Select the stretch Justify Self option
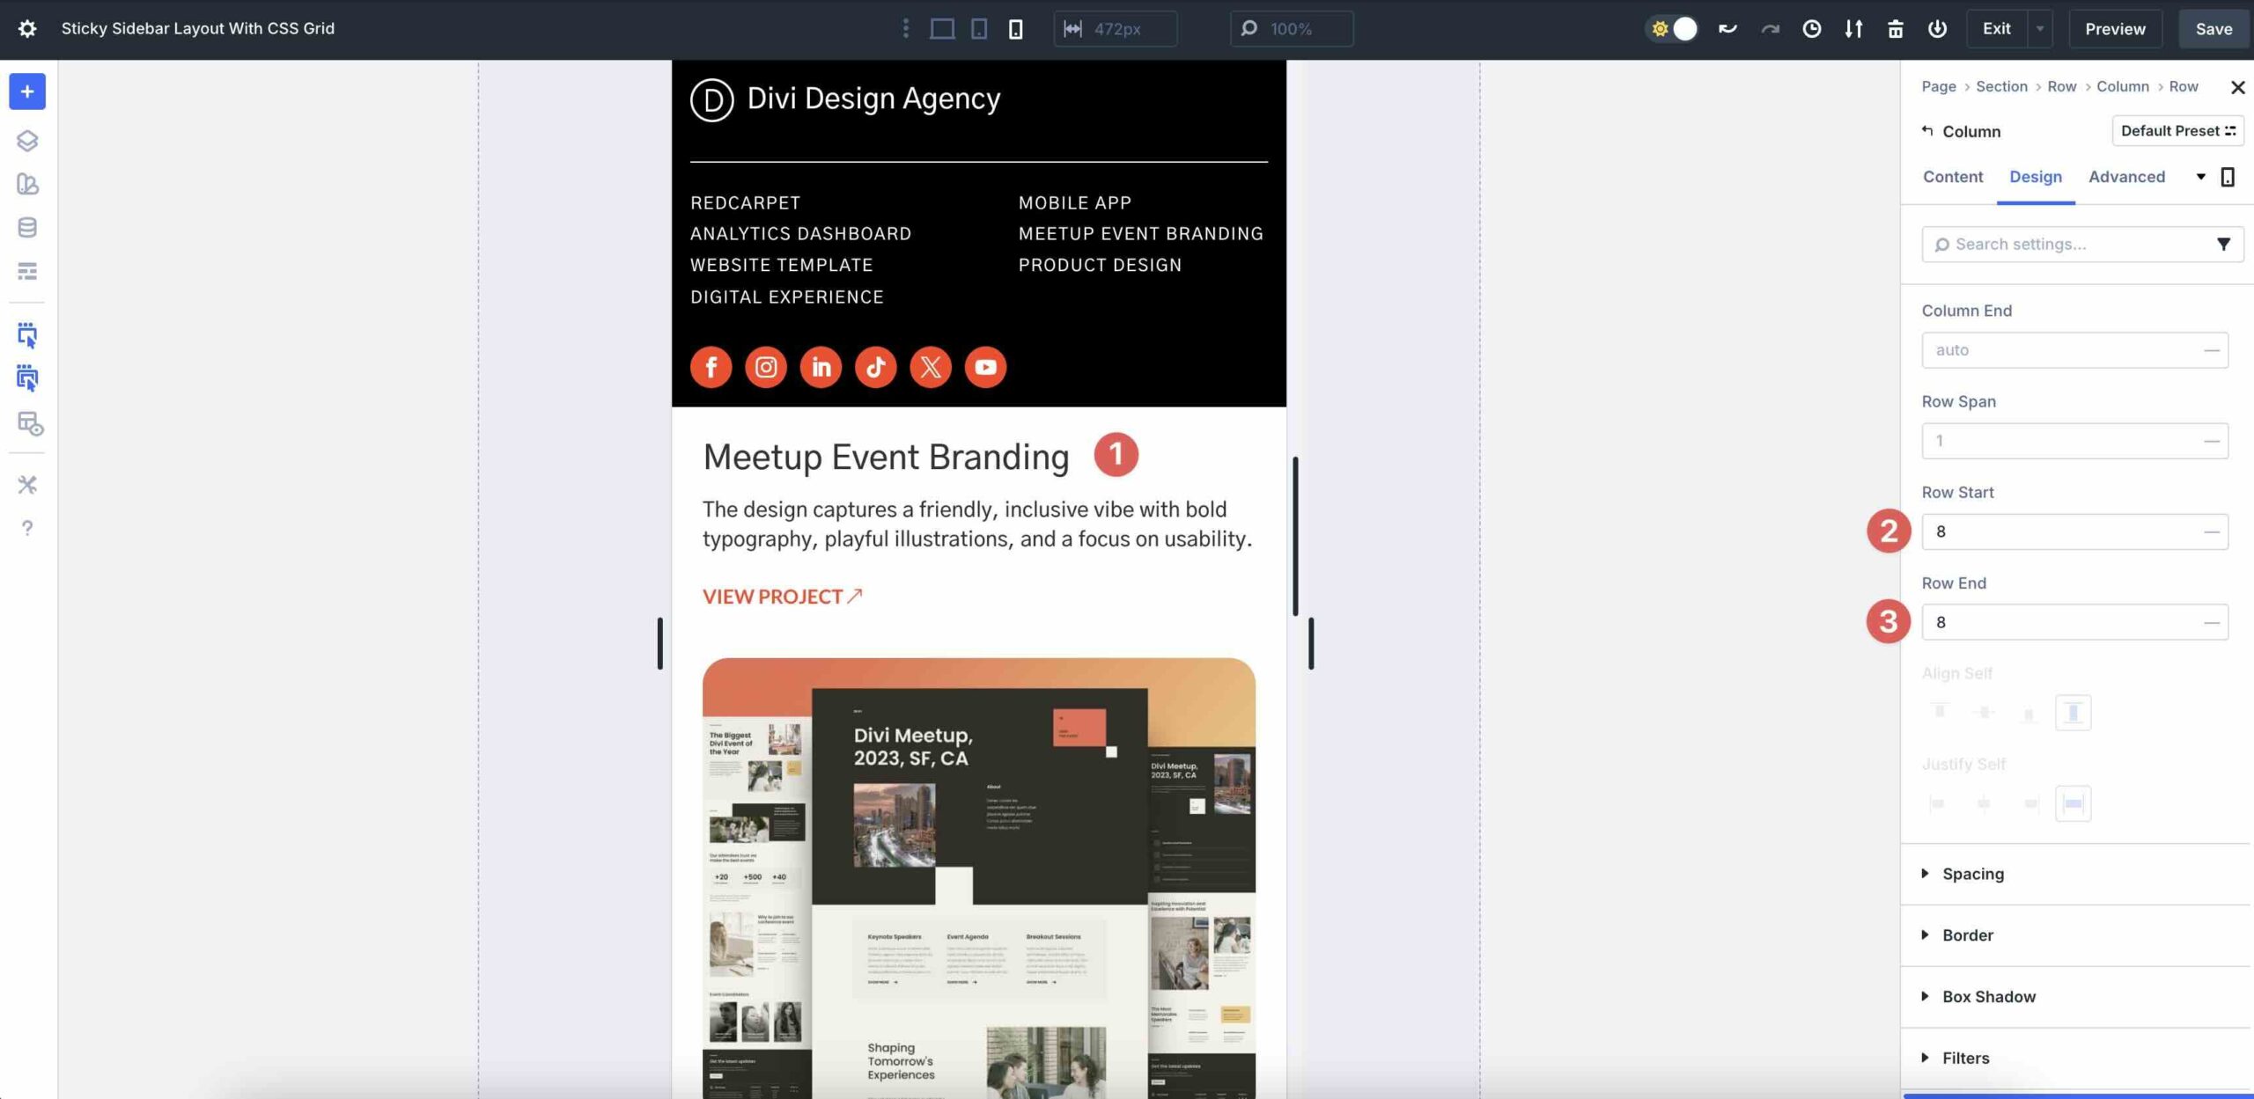 [2073, 802]
